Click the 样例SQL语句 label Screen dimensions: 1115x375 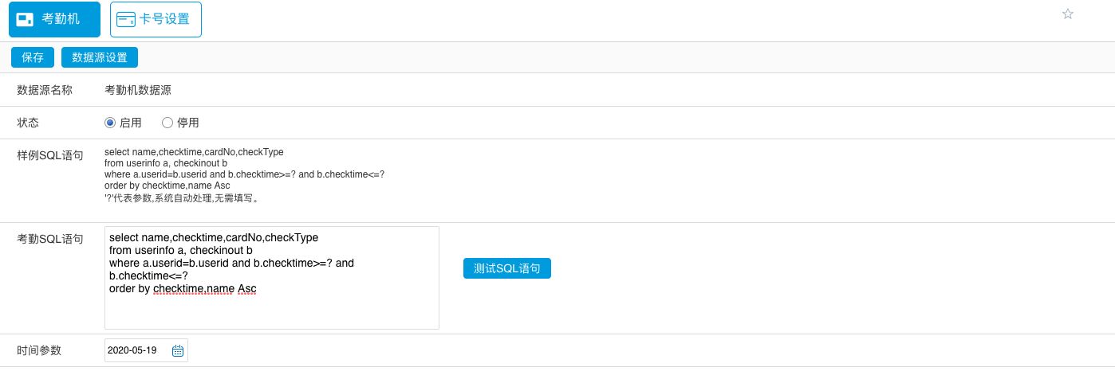click(x=50, y=154)
